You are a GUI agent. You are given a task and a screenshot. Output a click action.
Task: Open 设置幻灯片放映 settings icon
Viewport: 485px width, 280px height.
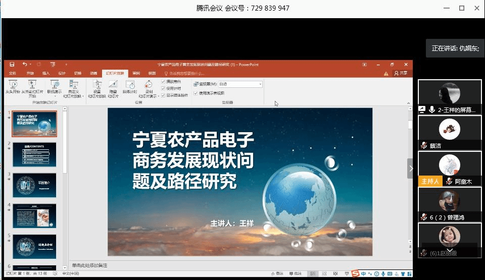[x=97, y=85]
